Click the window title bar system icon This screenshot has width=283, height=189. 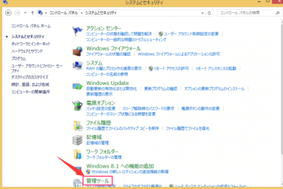(5, 2)
